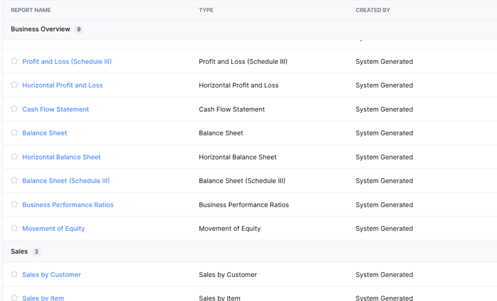Select the Sales section header
497x301 pixels.
(x=19, y=251)
